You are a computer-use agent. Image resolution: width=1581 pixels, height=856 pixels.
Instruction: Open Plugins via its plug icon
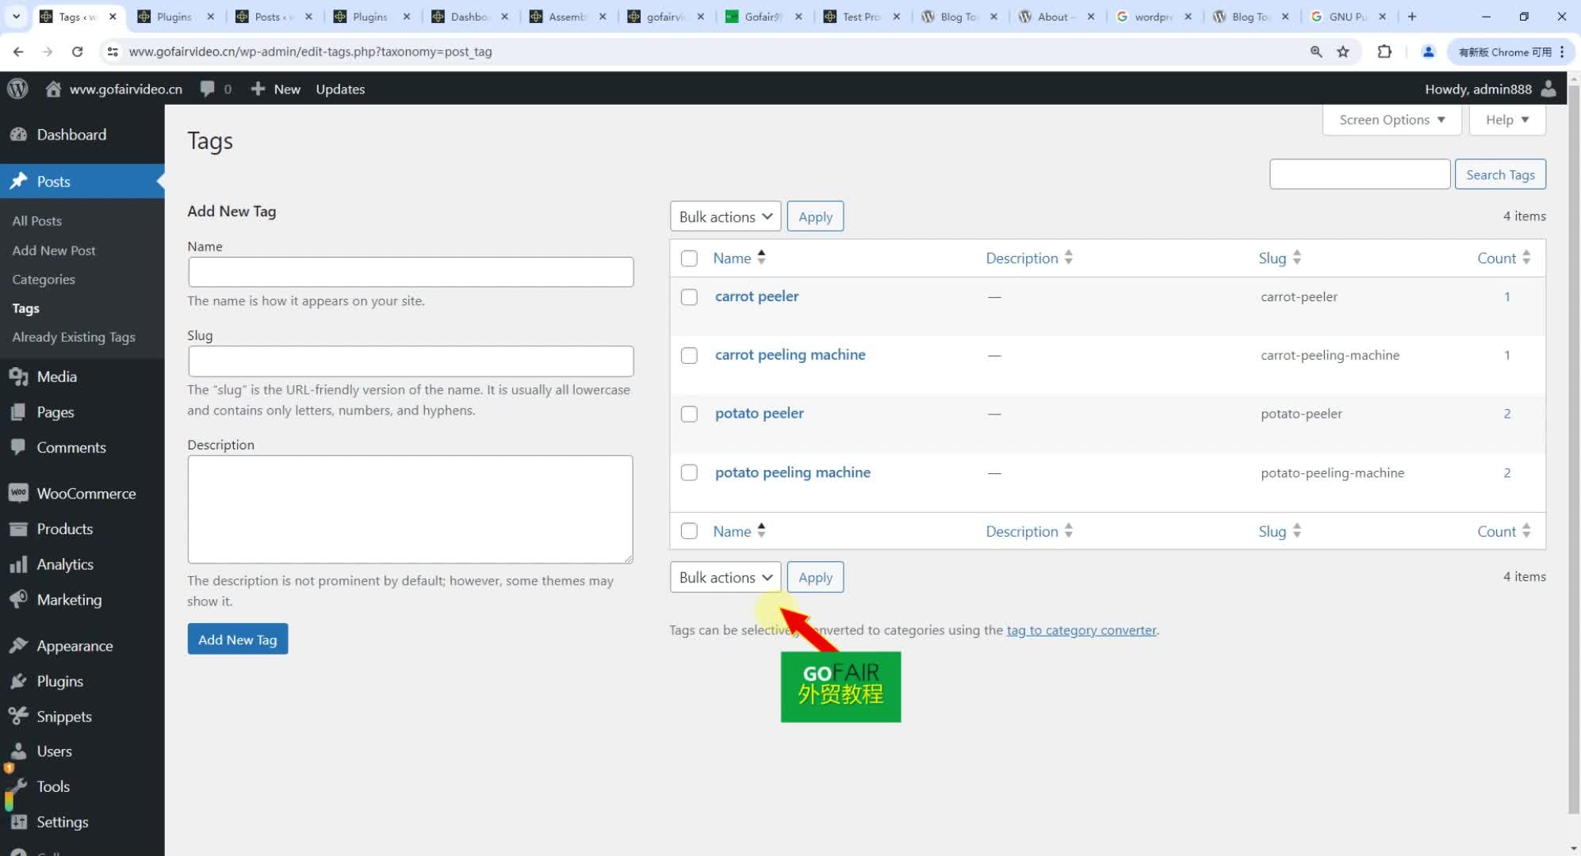[x=18, y=681]
